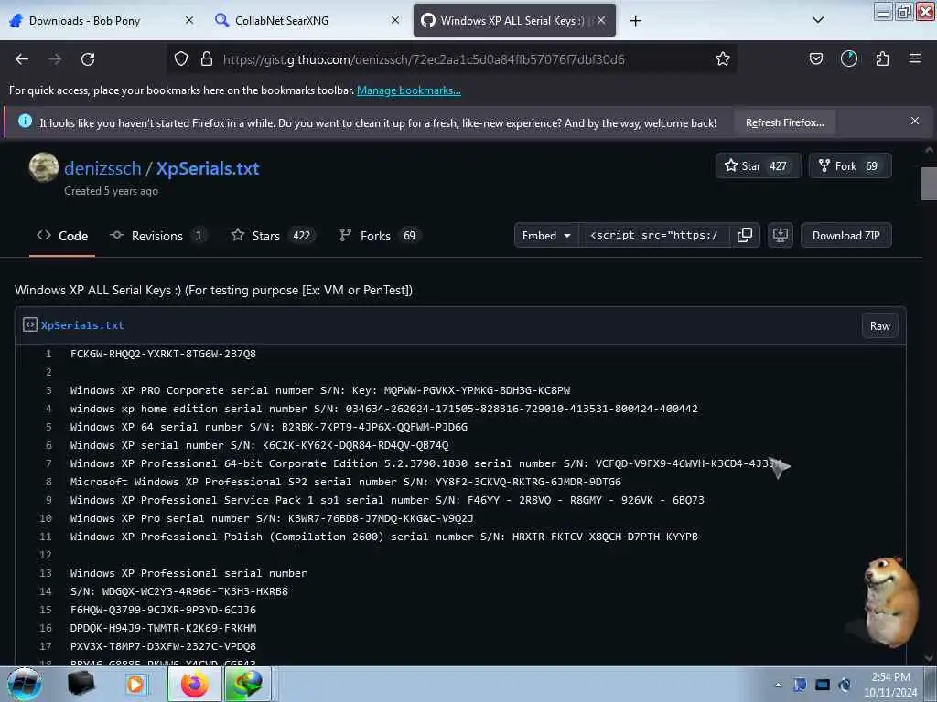Dismiss the Firefox refresh notification
This screenshot has width=937, height=702.
914,121
